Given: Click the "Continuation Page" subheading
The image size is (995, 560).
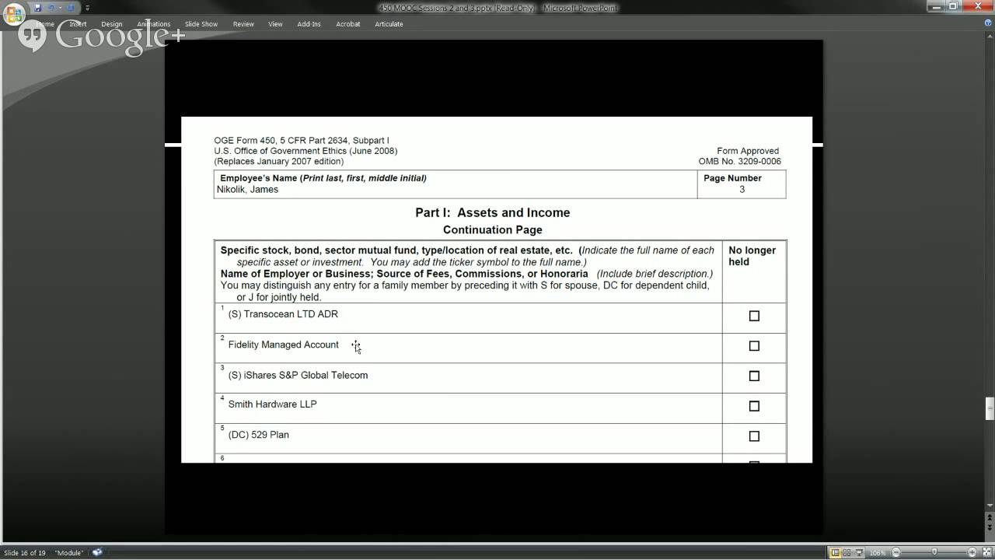Looking at the screenshot, I should pyautogui.click(x=493, y=229).
